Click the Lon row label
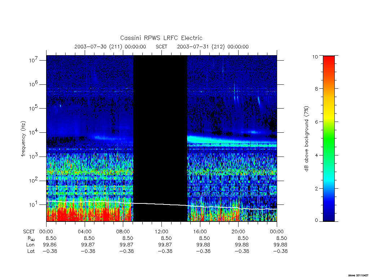The width and height of the screenshot is (369, 277). (30, 245)
